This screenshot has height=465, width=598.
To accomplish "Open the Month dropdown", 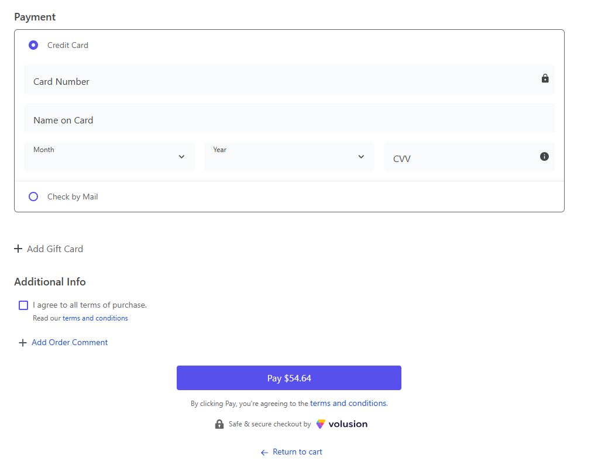I will pyautogui.click(x=109, y=156).
